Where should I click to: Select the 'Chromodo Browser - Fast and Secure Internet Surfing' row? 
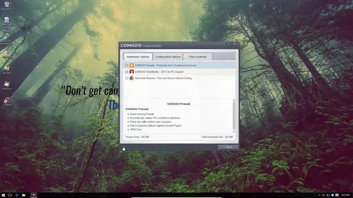click(x=179, y=78)
